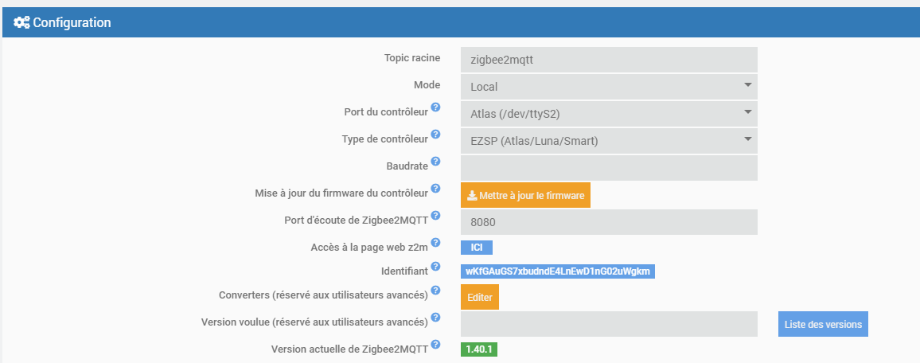This screenshot has width=920, height=363.
Task: Click help icon for firmware update row
Action: (435, 189)
